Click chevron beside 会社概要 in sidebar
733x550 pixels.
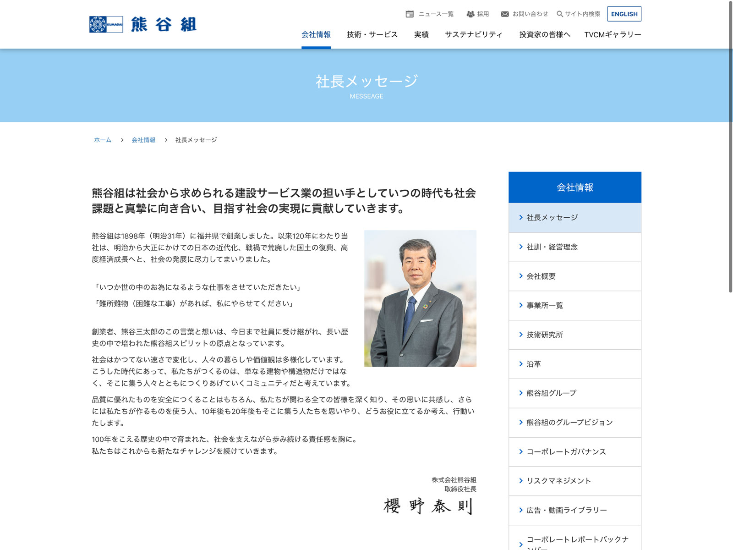click(521, 276)
